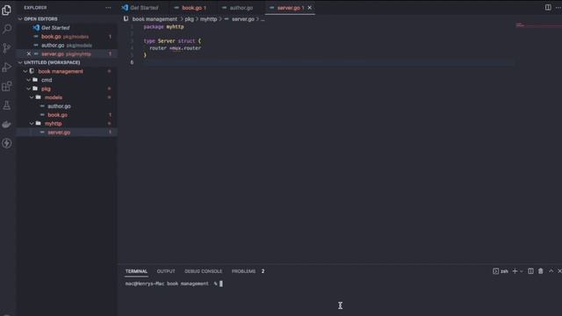Viewport: 562px width, 316px height.
Task: Split the editor to the right
Action: pyautogui.click(x=548, y=8)
